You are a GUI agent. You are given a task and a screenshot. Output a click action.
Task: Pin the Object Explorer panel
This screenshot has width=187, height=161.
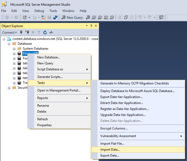pos(91,26)
